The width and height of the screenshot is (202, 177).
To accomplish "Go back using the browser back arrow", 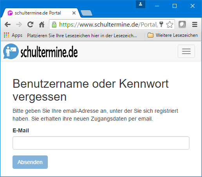I will [x=7, y=24].
